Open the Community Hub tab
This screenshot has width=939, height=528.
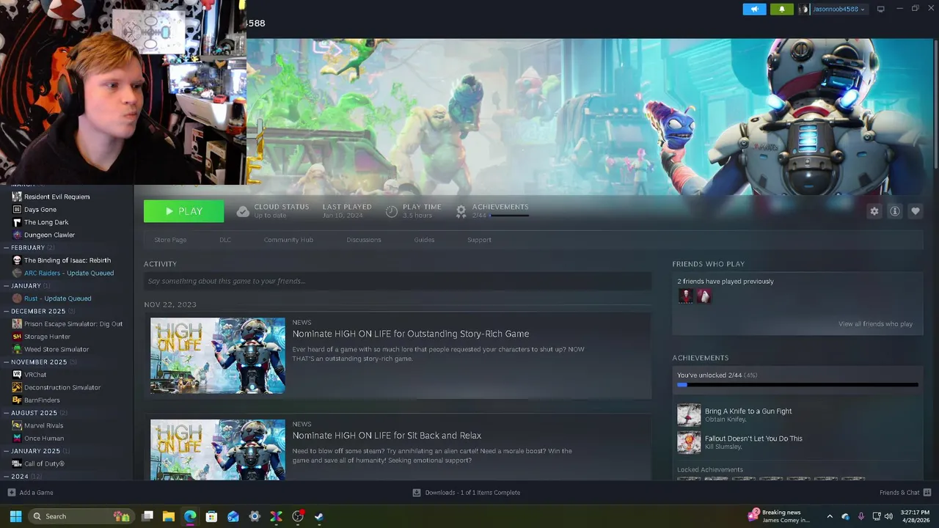click(x=288, y=240)
